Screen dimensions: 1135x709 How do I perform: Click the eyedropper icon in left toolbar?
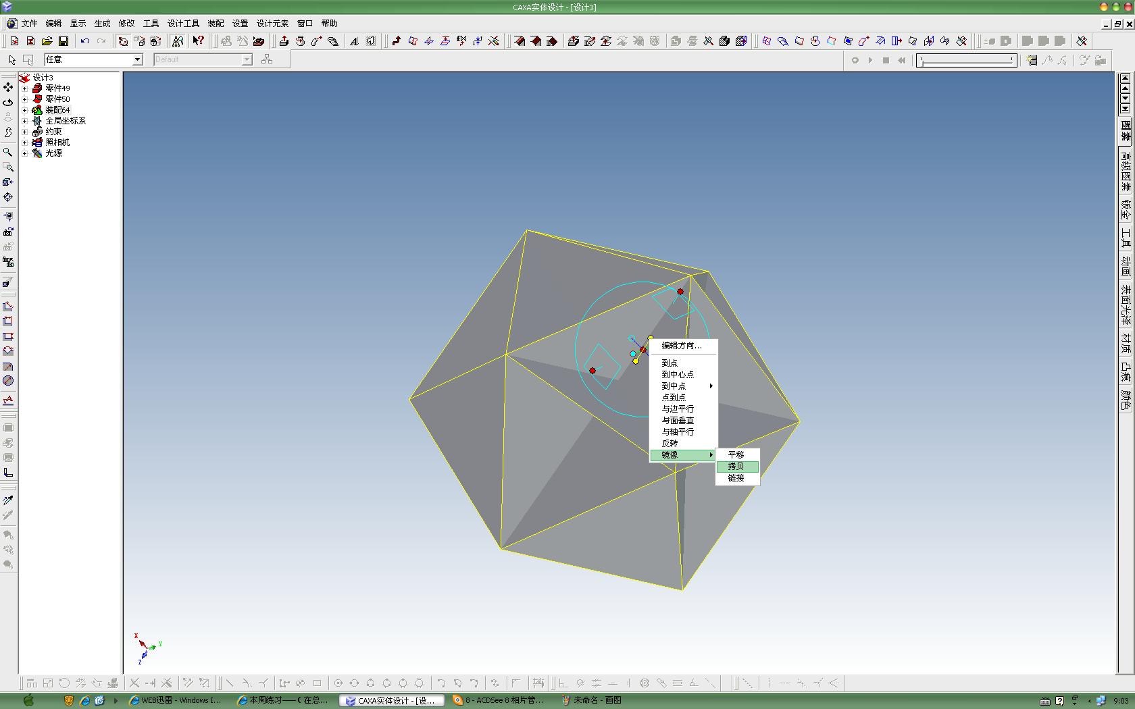pos(8,500)
